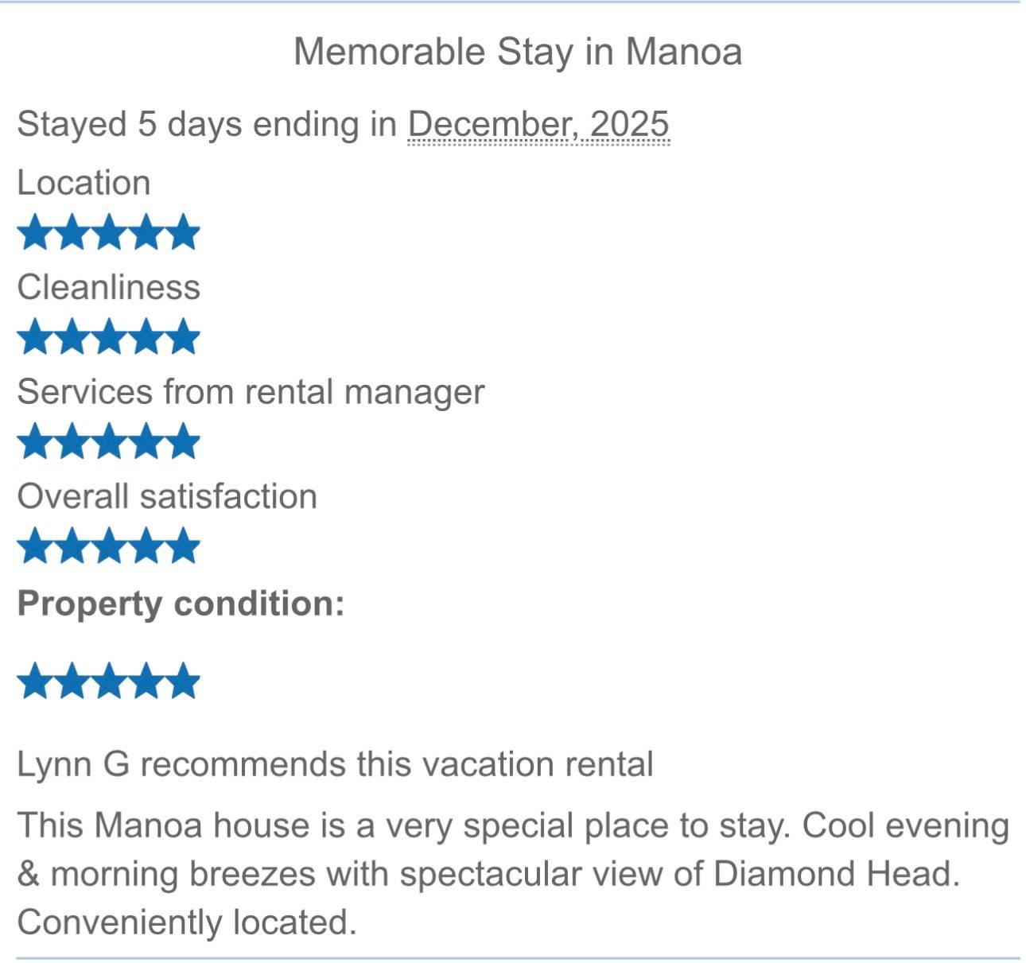Click the December, 2025 date link
Image resolution: width=1026 pixels, height=963 pixels.
coord(538,125)
